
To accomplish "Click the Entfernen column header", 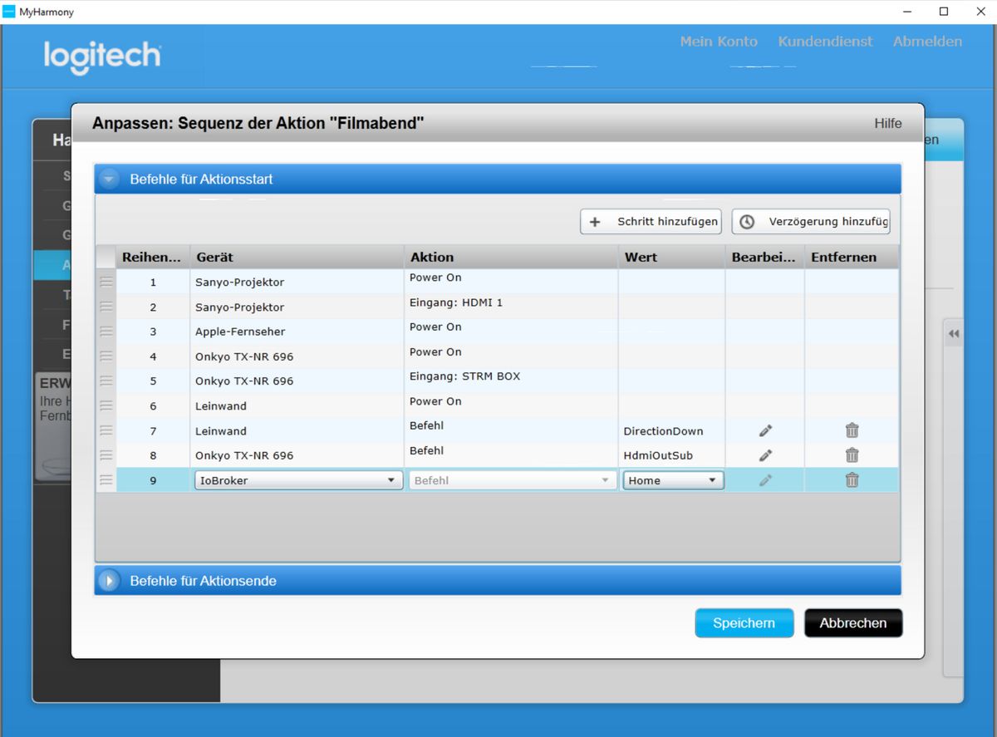I will tap(852, 257).
